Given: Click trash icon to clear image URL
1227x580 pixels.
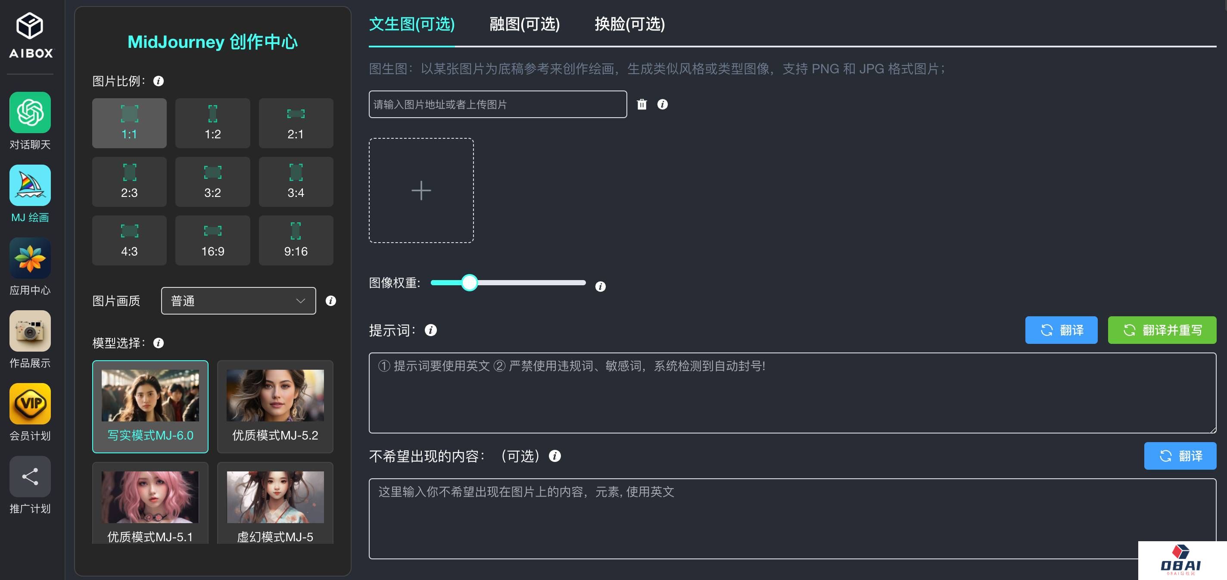Looking at the screenshot, I should pos(642,104).
